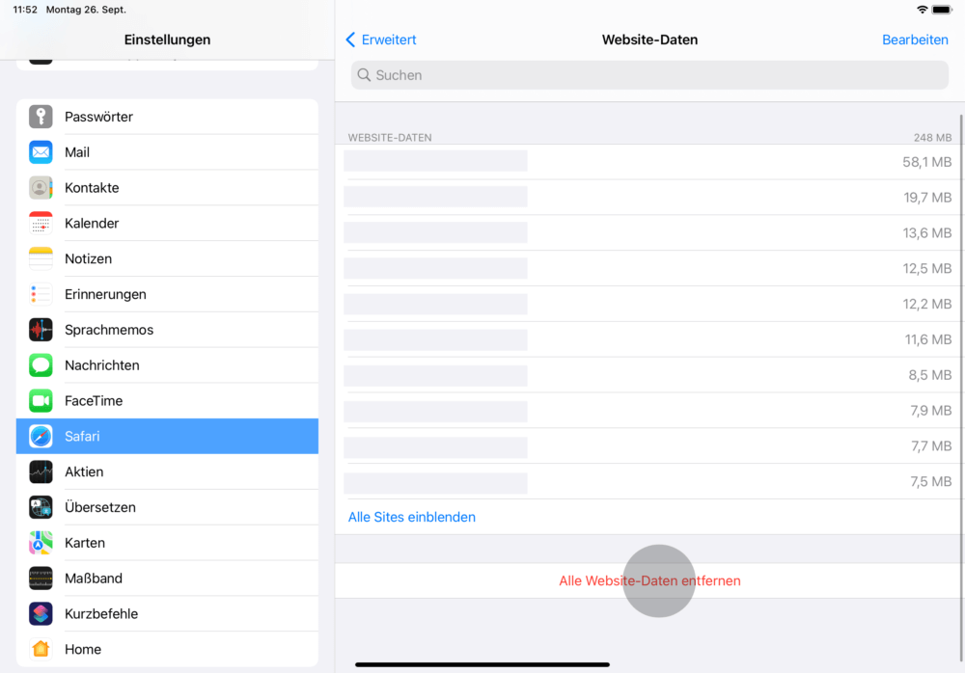The height and width of the screenshot is (673, 965).
Task: Select the 8,5 MB website row
Action: pyautogui.click(x=649, y=375)
